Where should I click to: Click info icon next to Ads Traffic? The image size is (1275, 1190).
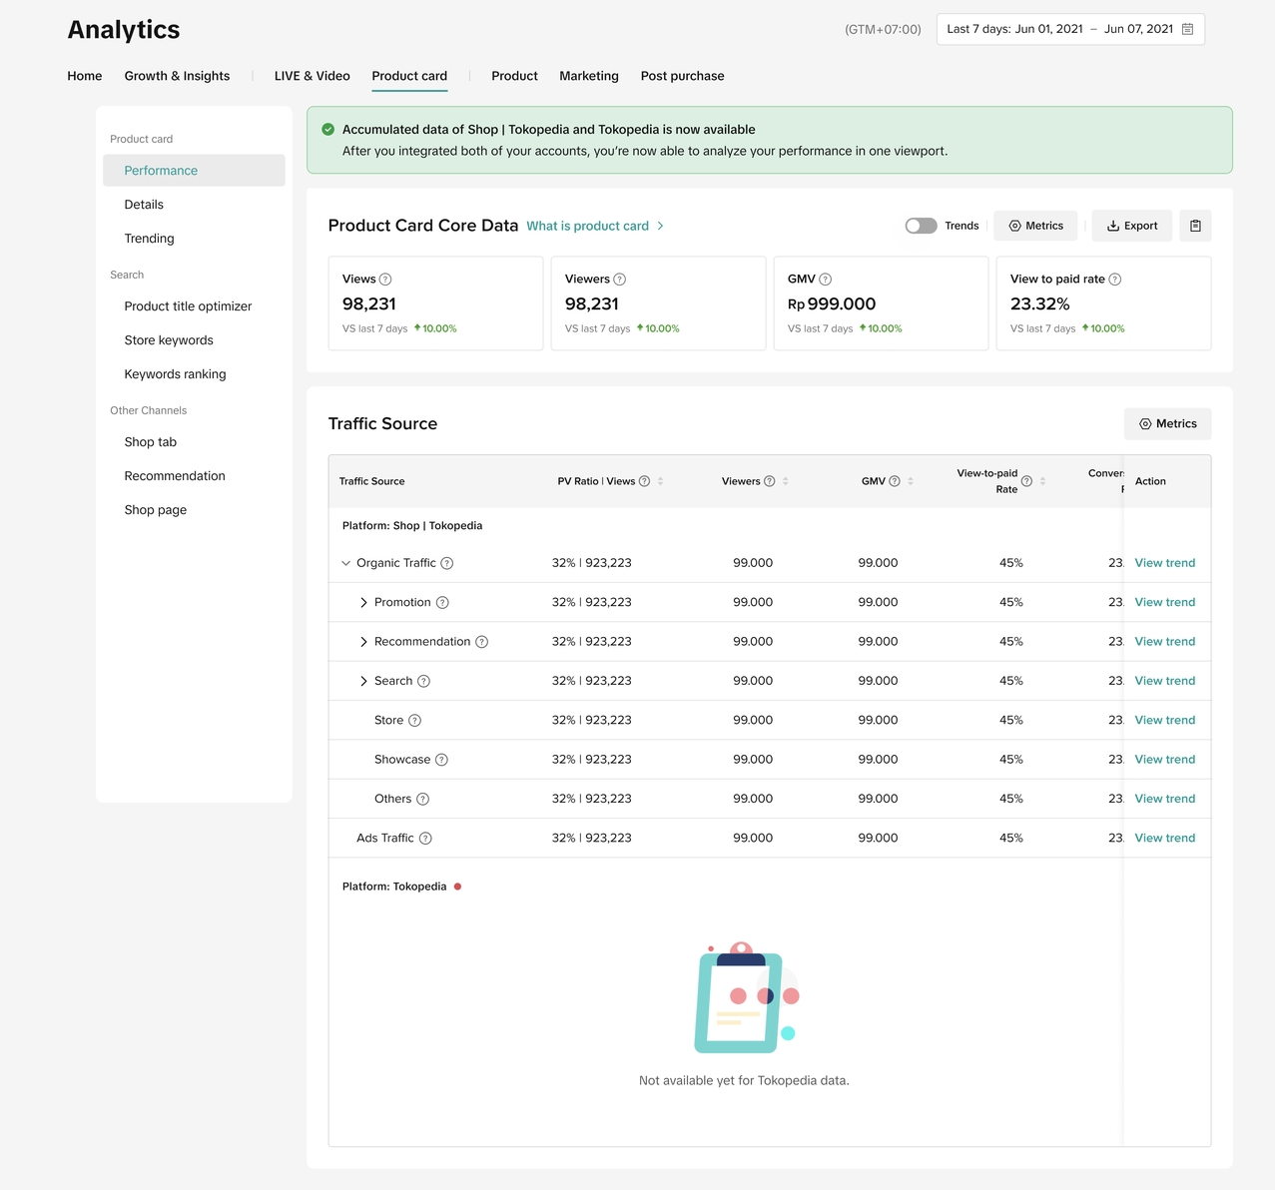pyautogui.click(x=425, y=839)
